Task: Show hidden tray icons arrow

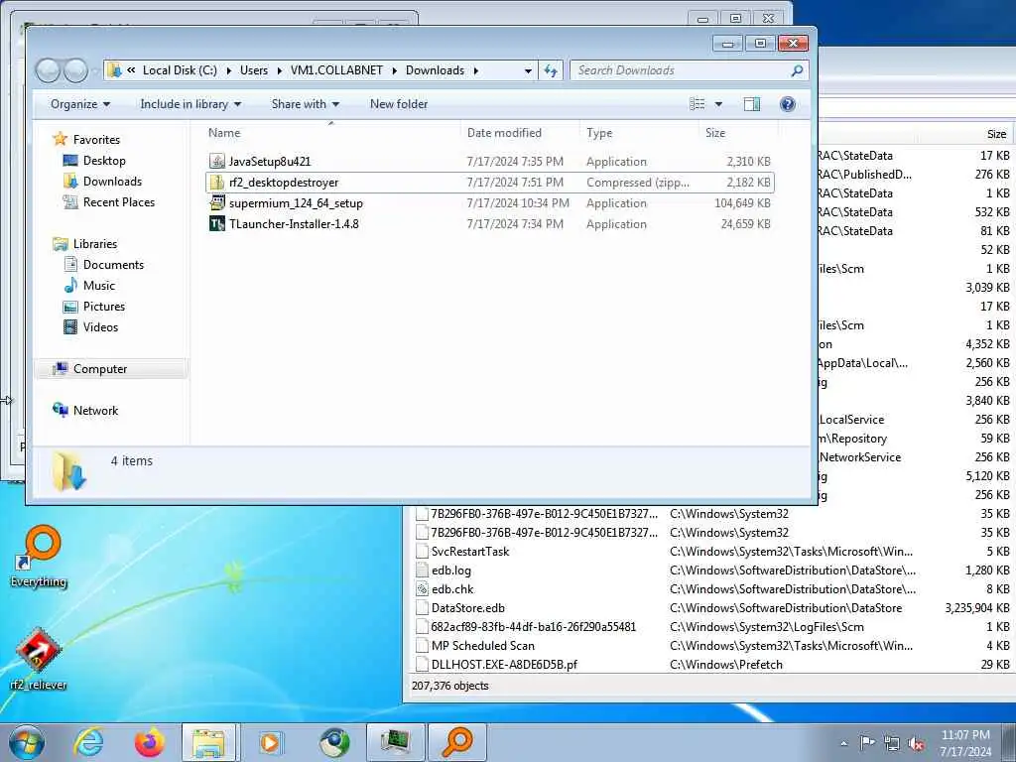Action: tap(843, 743)
